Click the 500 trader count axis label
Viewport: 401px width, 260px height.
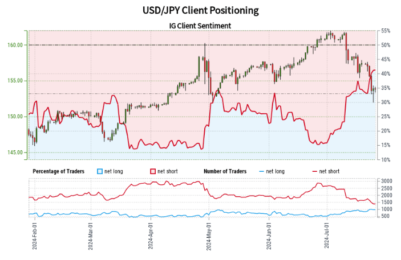386,216
